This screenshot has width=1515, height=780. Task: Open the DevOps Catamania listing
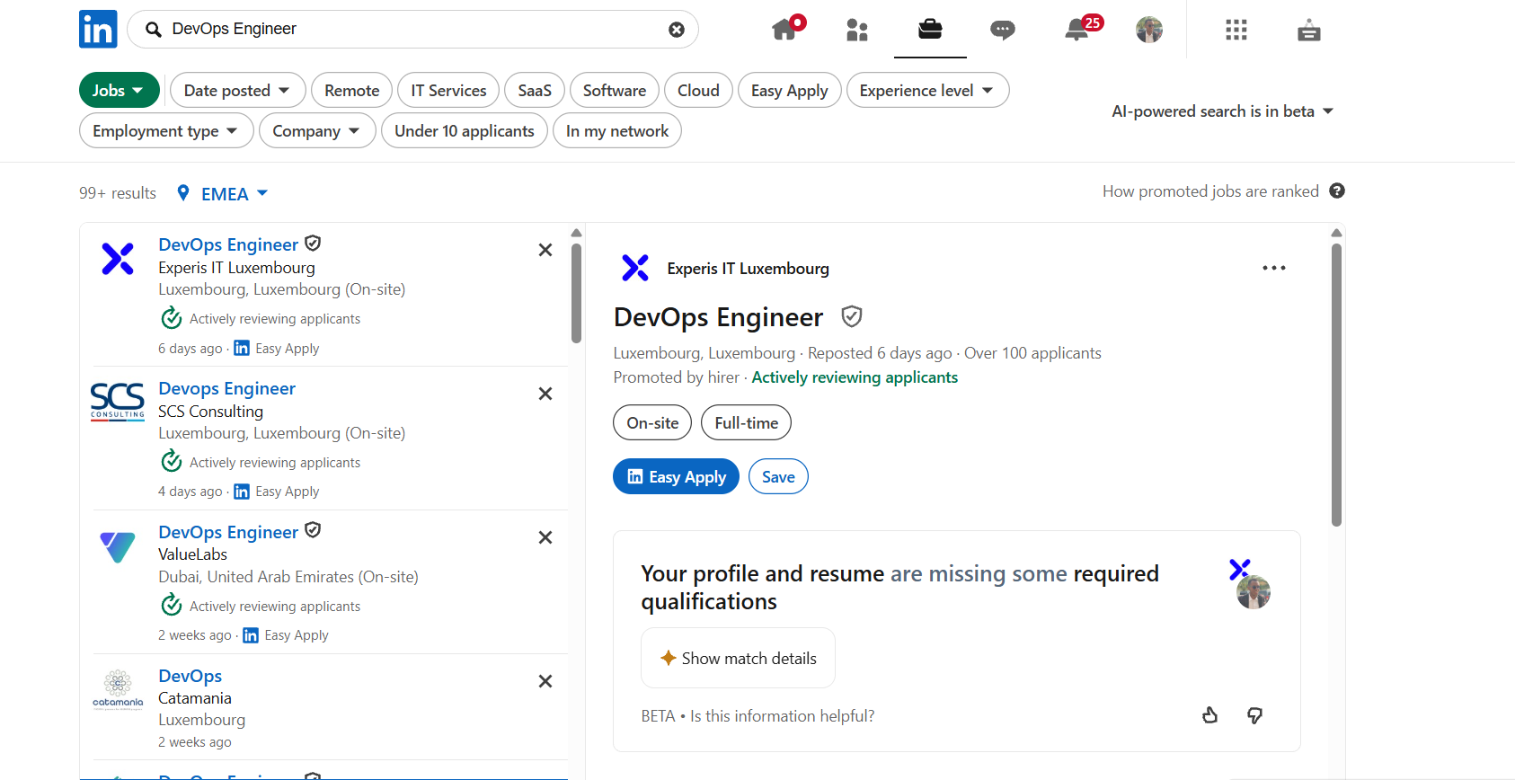pyautogui.click(x=190, y=676)
